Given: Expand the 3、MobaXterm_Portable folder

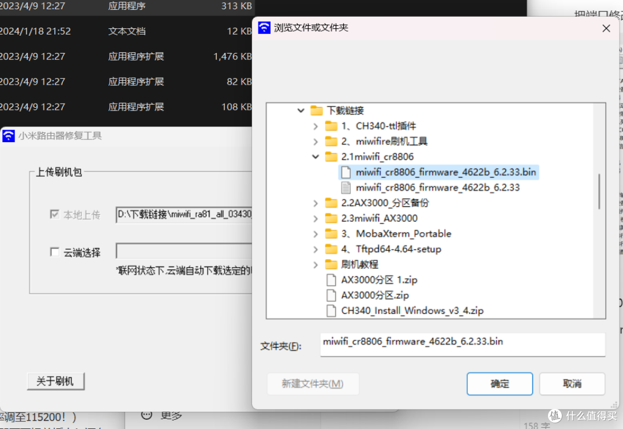Looking at the screenshot, I should (316, 234).
